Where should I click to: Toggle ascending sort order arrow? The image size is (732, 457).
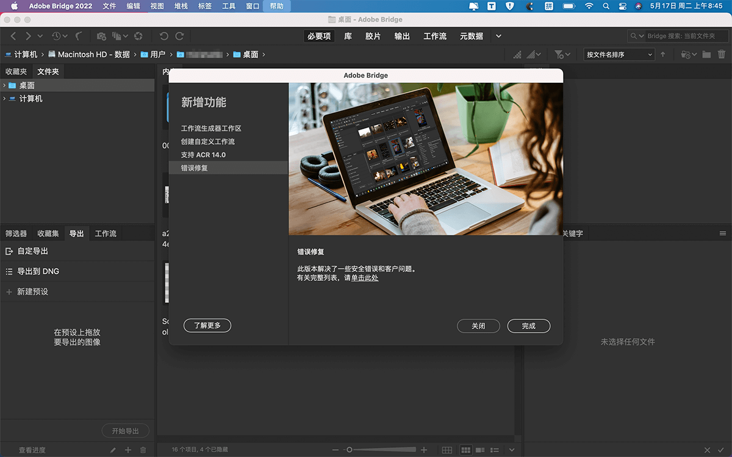663,54
